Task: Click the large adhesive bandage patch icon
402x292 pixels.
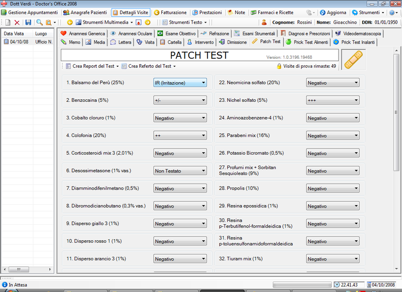Action: pos(354,60)
